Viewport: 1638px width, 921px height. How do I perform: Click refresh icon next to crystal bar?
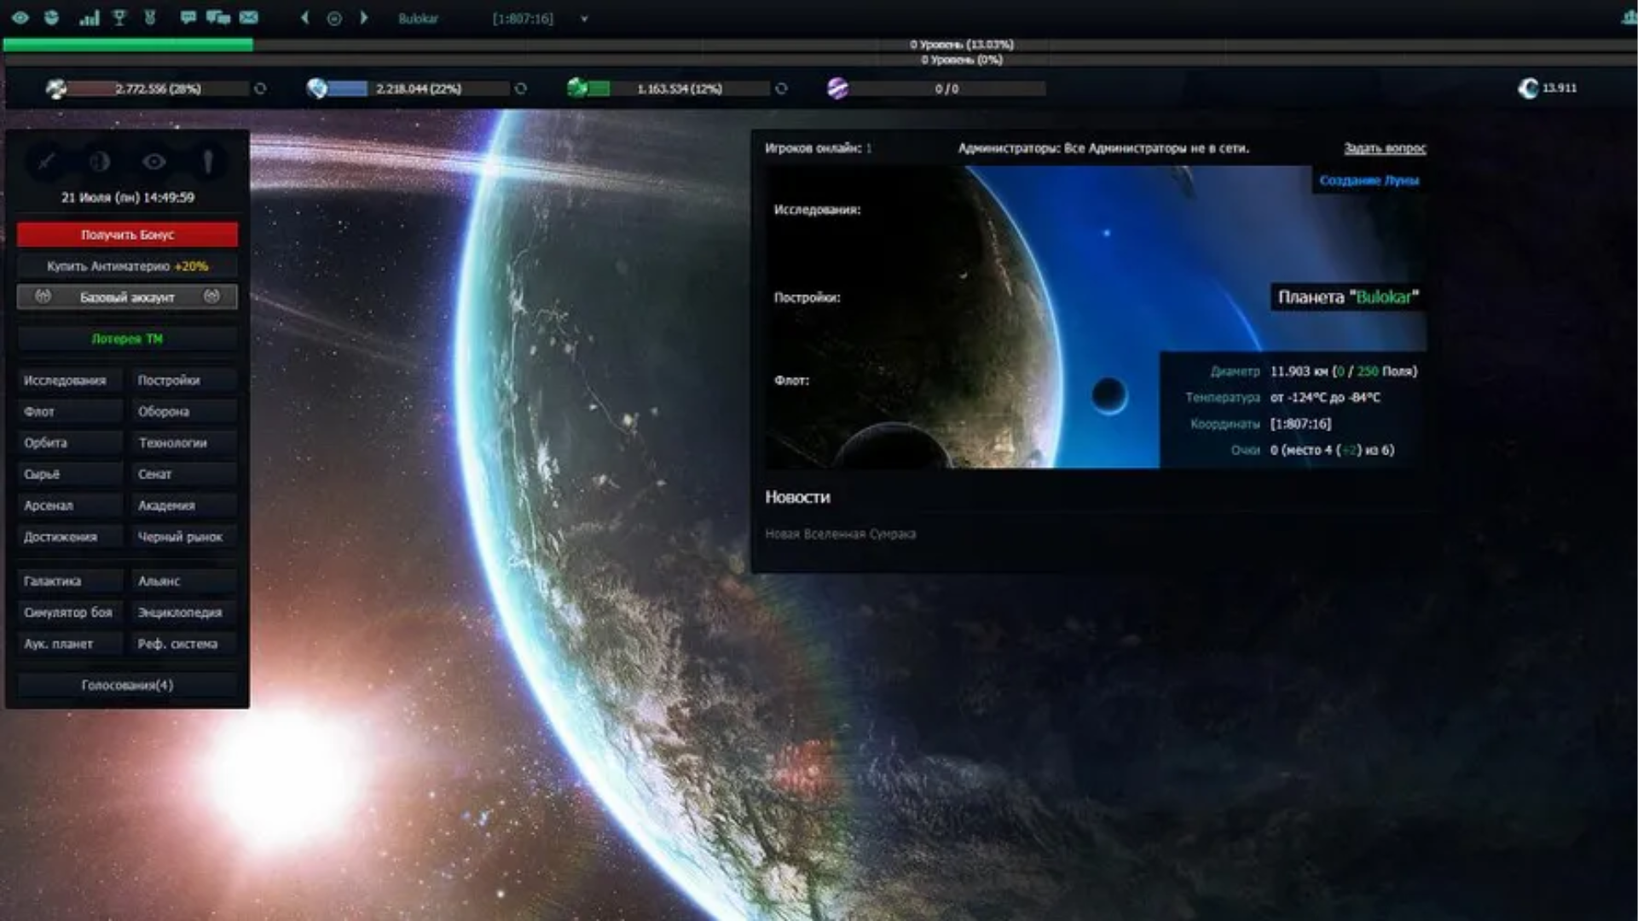(521, 89)
